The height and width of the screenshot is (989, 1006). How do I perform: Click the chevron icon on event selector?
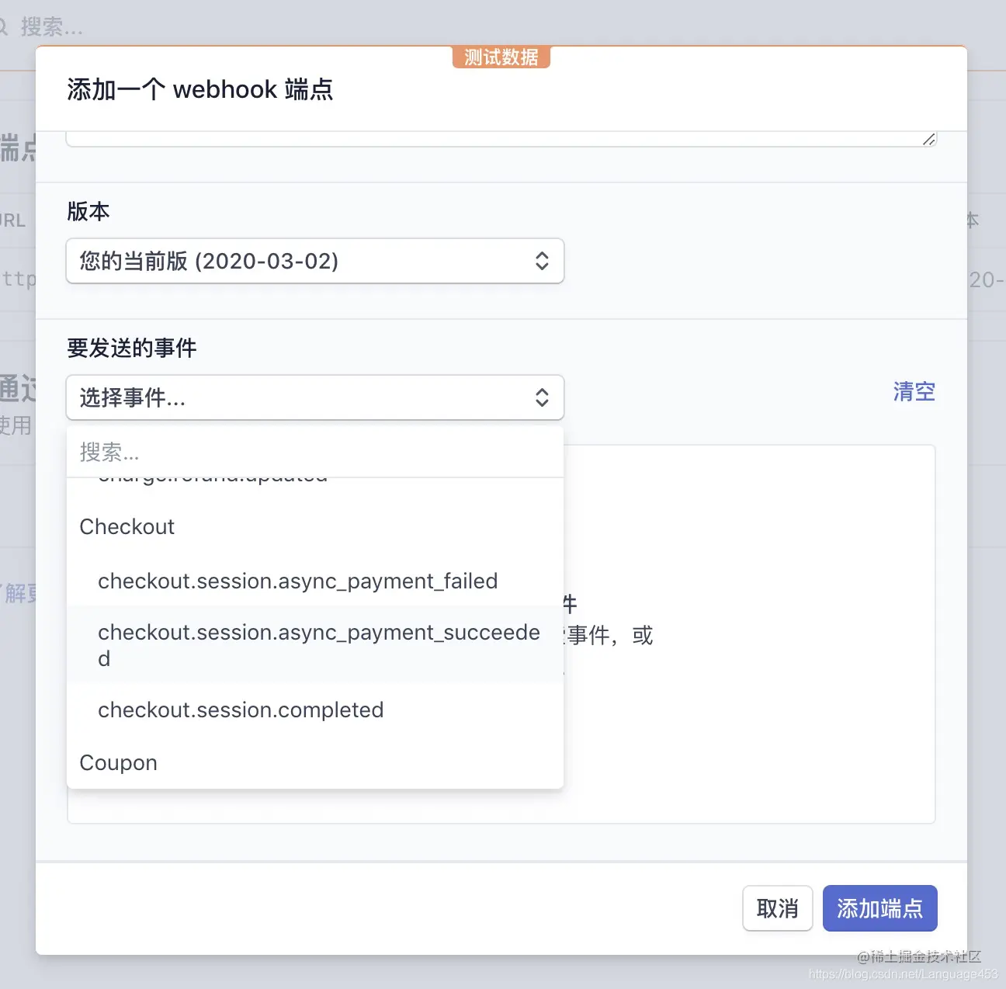coord(542,397)
